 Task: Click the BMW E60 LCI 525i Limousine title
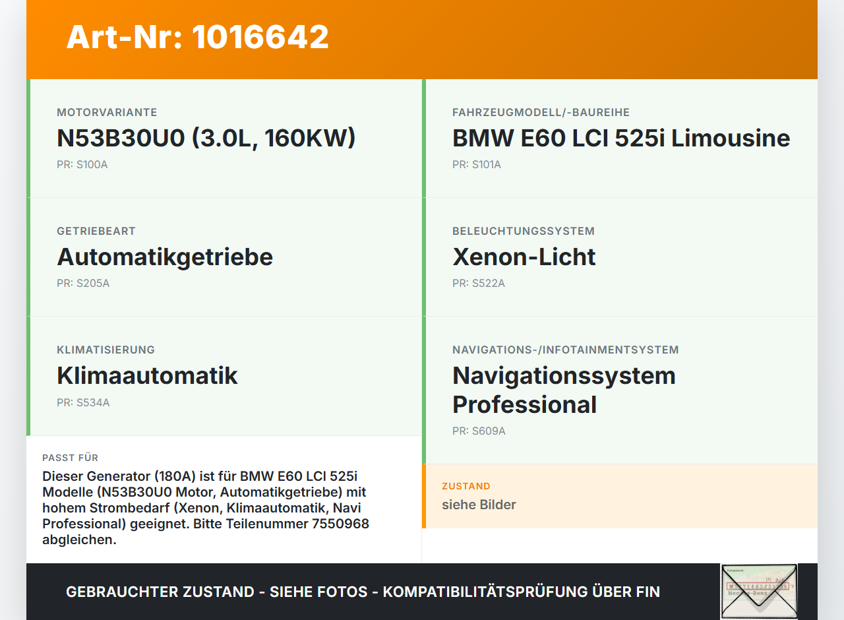pyautogui.click(x=620, y=139)
